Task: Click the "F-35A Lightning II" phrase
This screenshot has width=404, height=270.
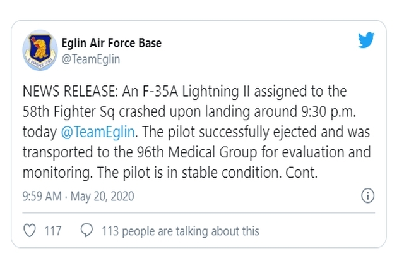Action: [x=196, y=92]
